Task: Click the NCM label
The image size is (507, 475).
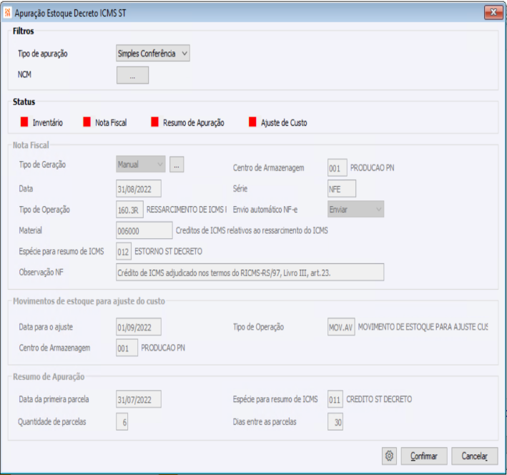Action: pyautogui.click(x=24, y=74)
